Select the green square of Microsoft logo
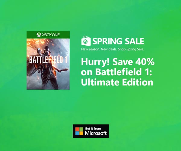Viewport: 181px width, 151px height. 81,129
